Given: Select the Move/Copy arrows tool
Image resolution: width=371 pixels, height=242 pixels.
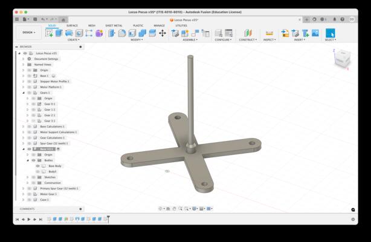Looking at the screenshot, I should [x=163, y=33].
